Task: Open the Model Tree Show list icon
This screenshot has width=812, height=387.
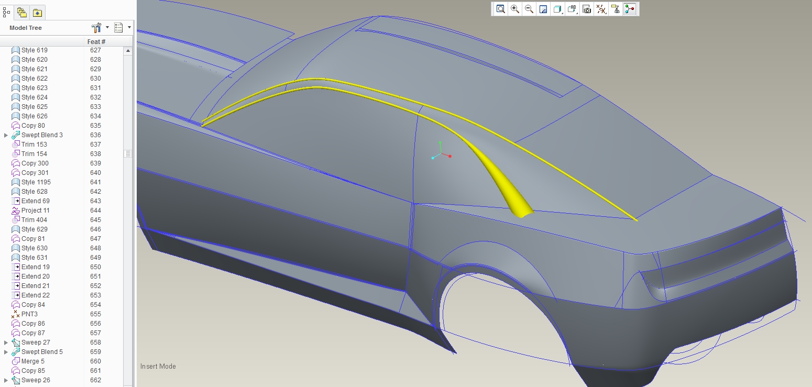Action: (x=118, y=28)
